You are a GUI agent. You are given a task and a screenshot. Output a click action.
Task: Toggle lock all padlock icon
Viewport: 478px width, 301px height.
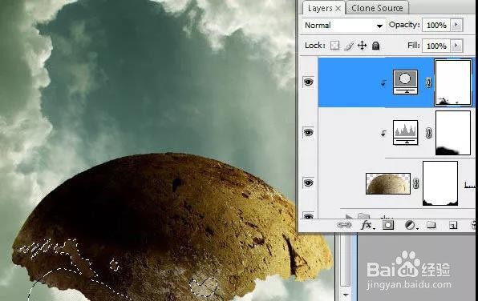tap(376, 46)
